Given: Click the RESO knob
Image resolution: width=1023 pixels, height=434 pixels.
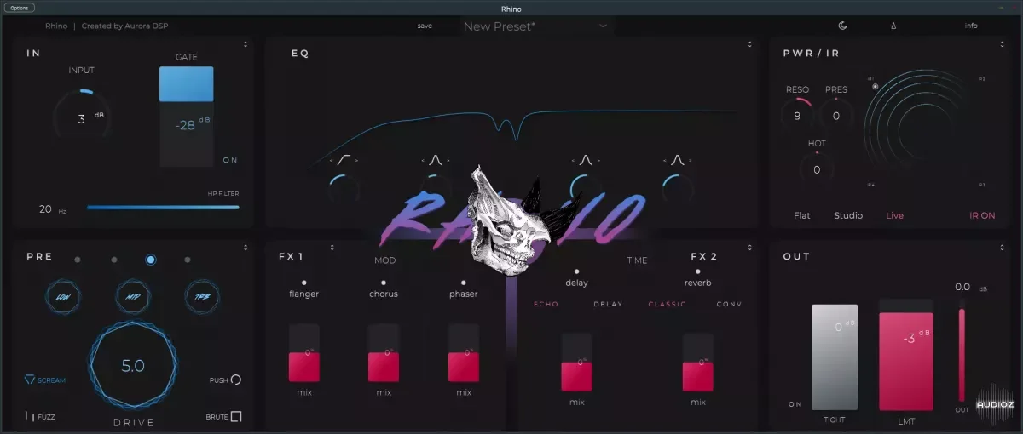Looking at the screenshot, I should click(797, 116).
